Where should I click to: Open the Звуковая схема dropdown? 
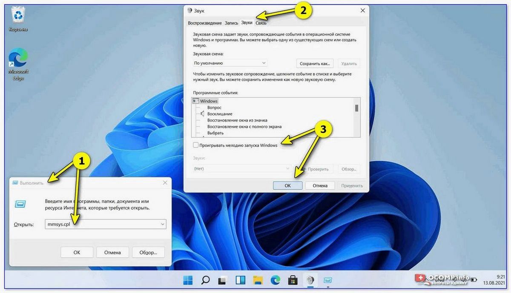pyautogui.click(x=230, y=63)
